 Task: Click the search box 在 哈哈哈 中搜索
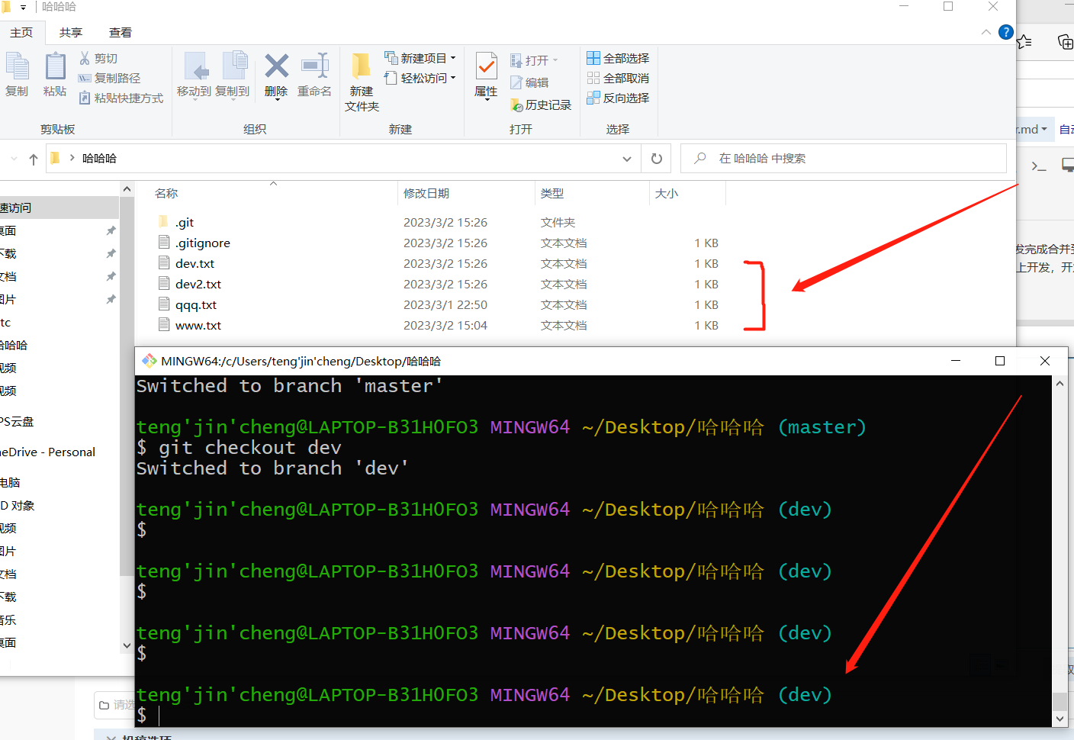(x=844, y=158)
